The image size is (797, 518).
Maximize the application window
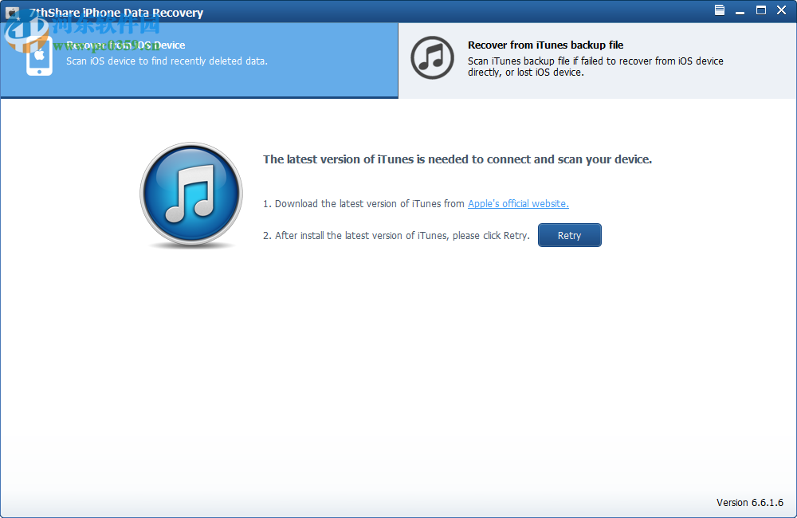click(761, 10)
